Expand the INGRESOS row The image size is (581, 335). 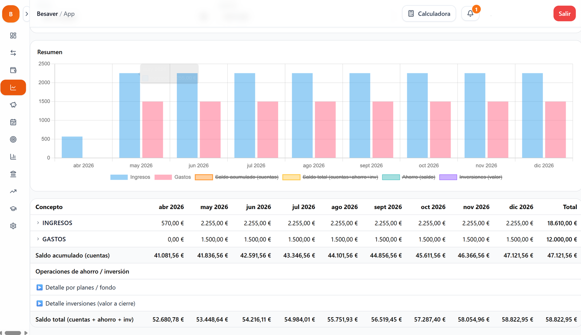coord(38,223)
